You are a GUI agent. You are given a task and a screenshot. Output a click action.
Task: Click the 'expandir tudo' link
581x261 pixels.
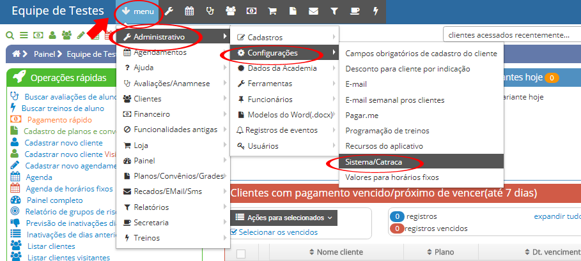pos(557,216)
